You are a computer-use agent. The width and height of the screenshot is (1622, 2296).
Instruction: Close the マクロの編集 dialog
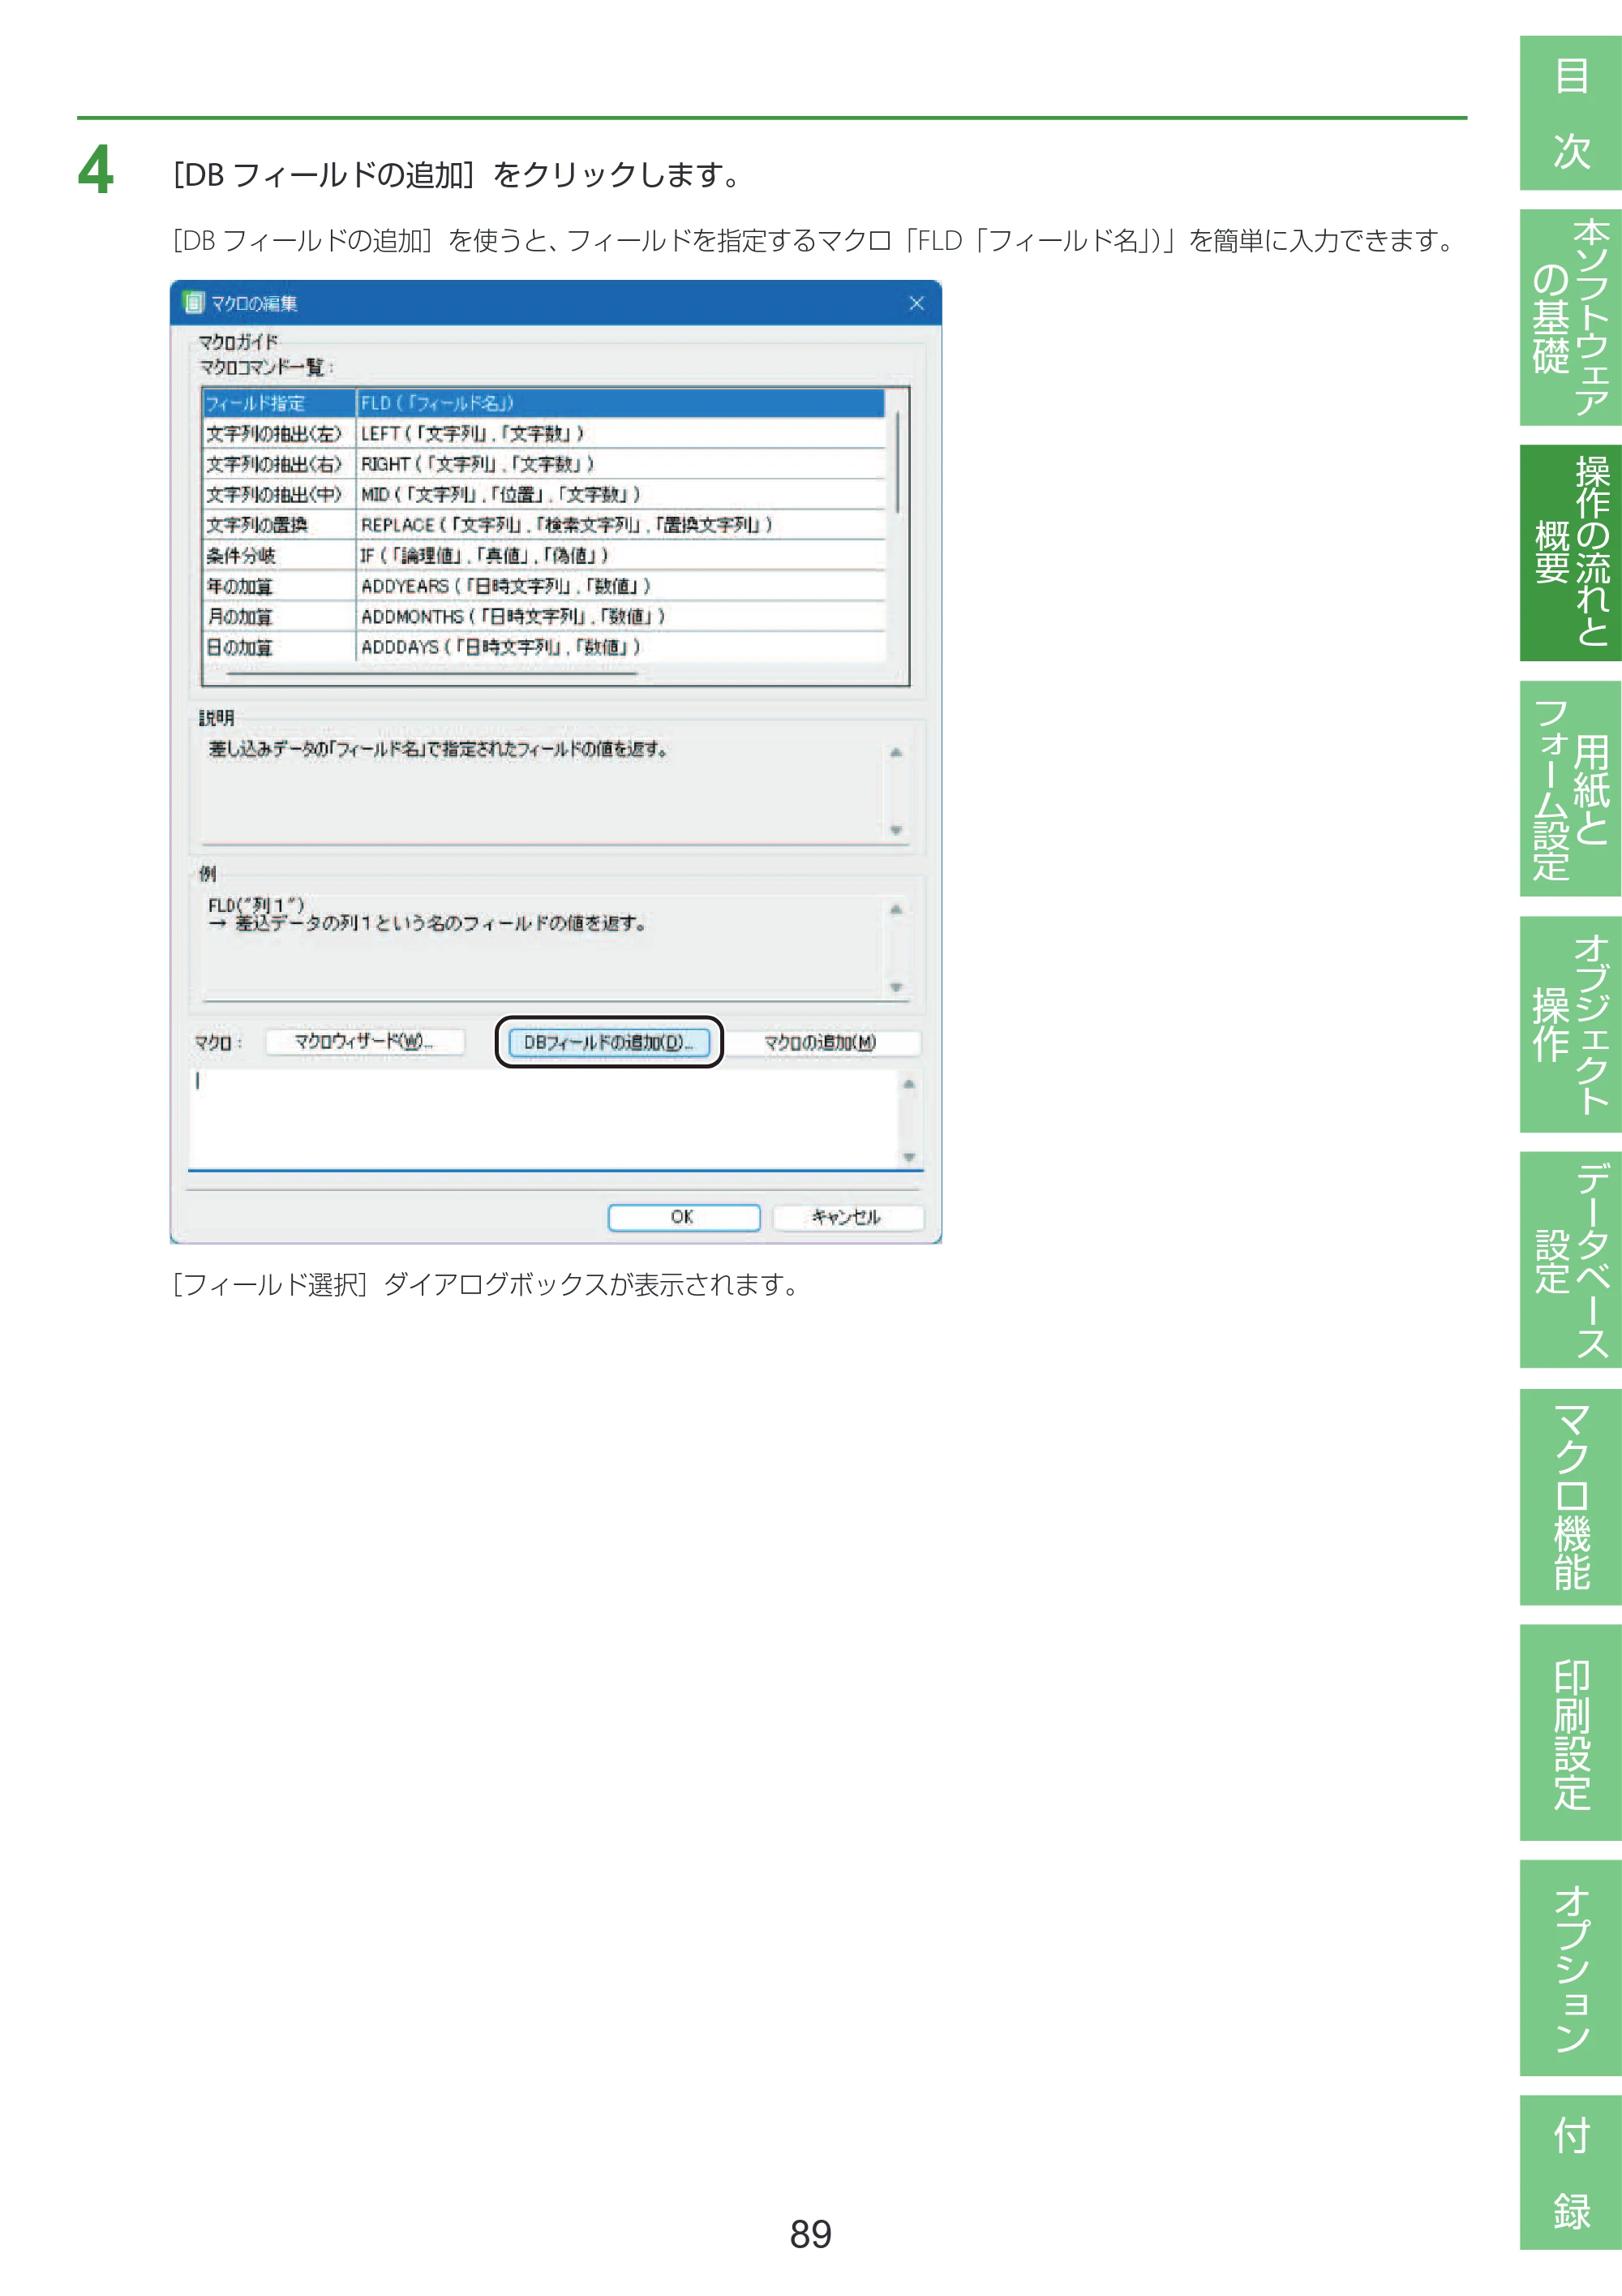coord(916,303)
